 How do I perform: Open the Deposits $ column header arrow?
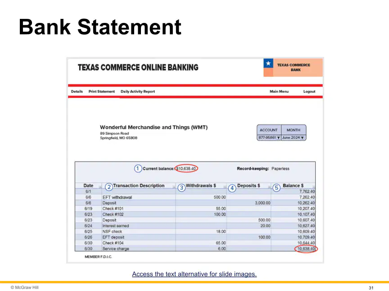click(269, 187)
